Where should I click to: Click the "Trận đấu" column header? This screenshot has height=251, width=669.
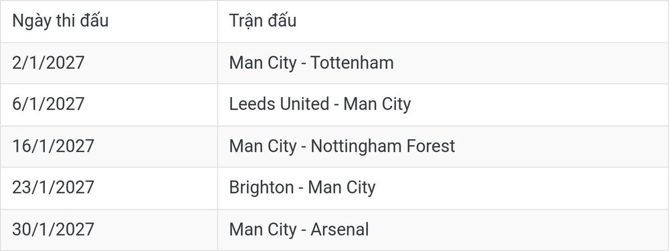[262, 21]
